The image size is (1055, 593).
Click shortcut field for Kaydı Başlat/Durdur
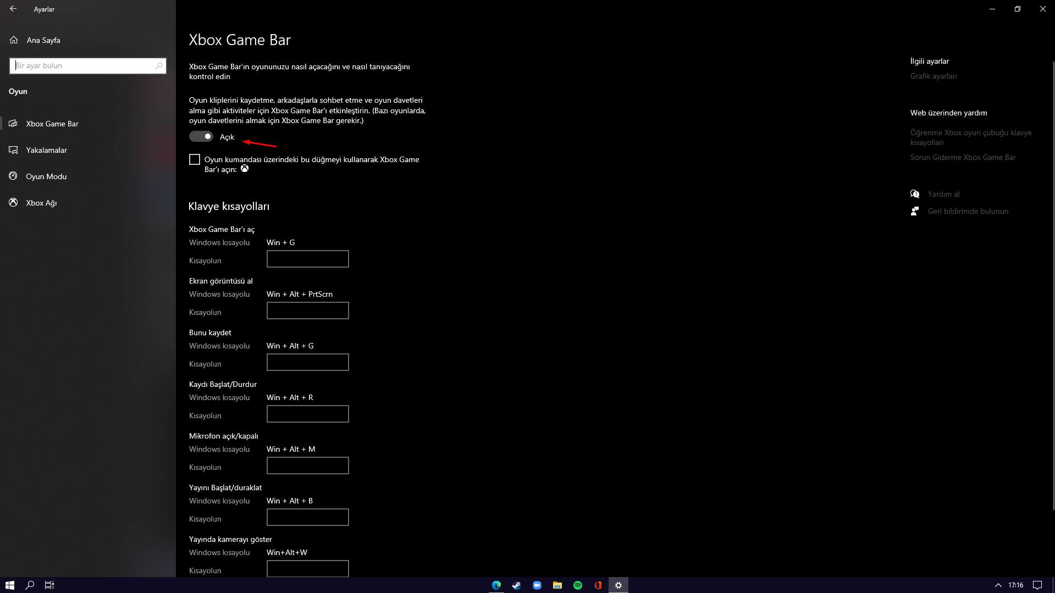click(x=308, y=414)
